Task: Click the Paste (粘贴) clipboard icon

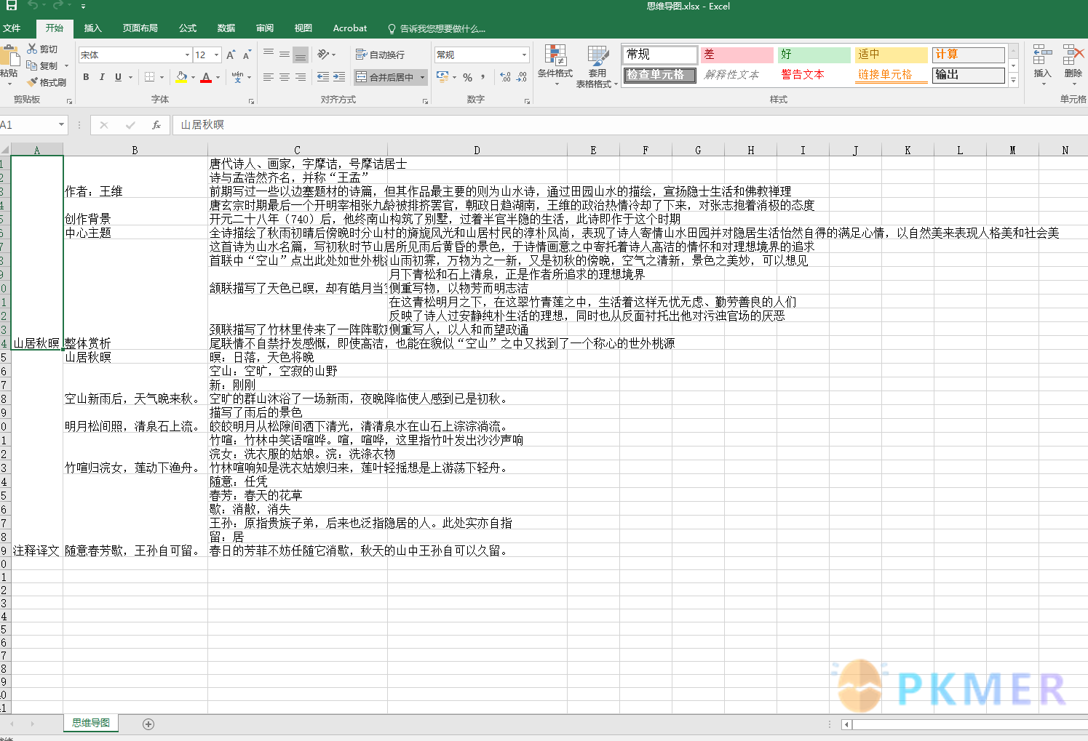Action: [x=9, y=55]
